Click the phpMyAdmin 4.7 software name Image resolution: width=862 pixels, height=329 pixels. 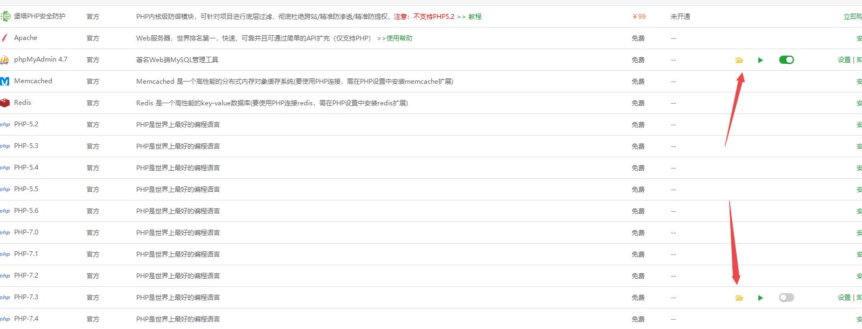(x=41, y=59)
